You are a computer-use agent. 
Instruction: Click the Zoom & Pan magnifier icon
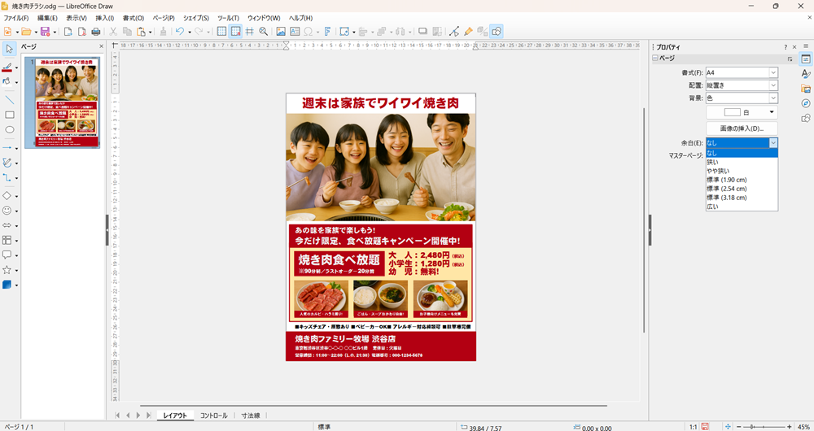[x=263, y=32]
